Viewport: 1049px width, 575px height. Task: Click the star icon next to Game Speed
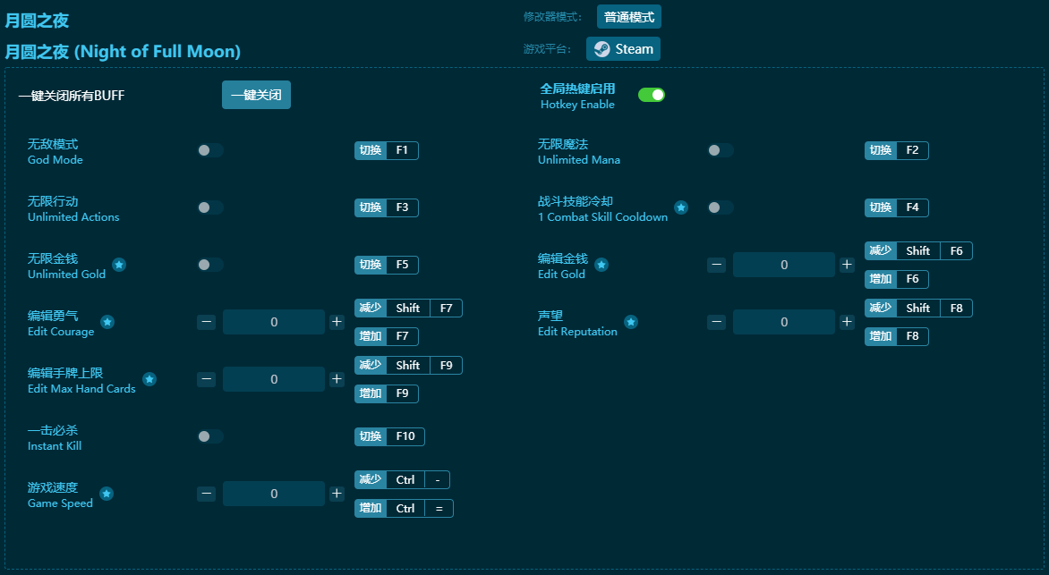coord(107,494)
